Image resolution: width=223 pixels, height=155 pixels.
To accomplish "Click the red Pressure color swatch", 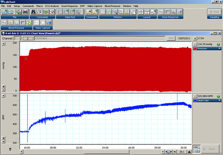I will [195, 48].
